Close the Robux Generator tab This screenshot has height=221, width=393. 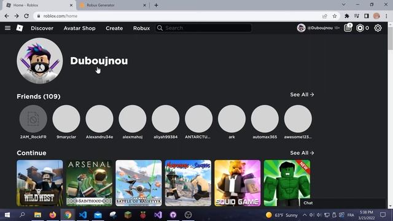click(144, 5)
